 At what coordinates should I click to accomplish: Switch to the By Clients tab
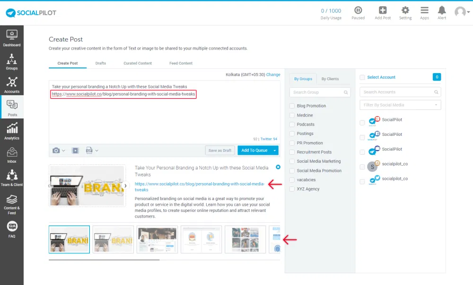330,79
